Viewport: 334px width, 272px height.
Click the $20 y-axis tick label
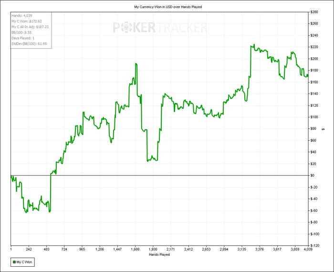[x=313, y=164]
